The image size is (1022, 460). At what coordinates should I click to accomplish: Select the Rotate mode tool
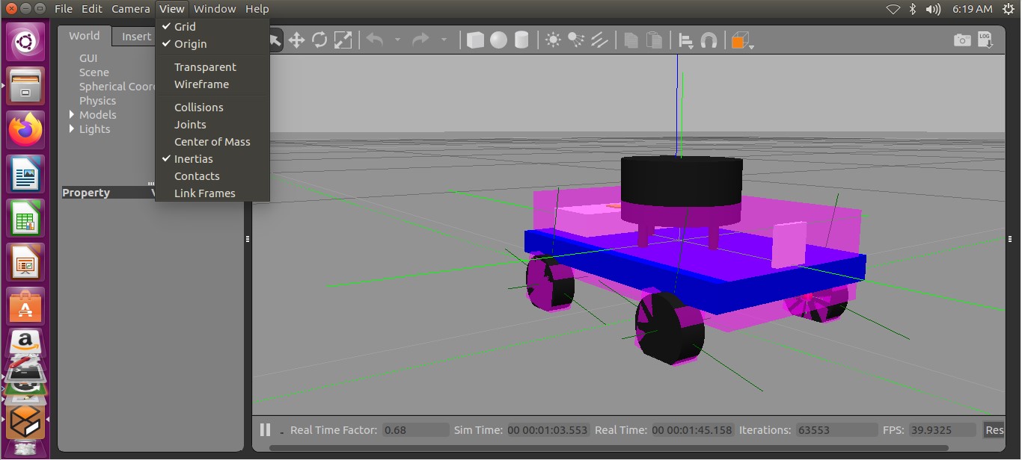point(319,40)
